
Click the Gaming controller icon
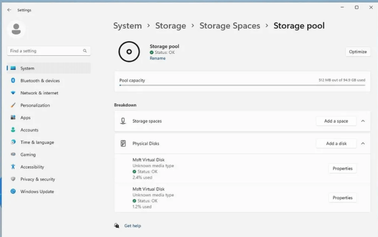(x=13, y=154)
